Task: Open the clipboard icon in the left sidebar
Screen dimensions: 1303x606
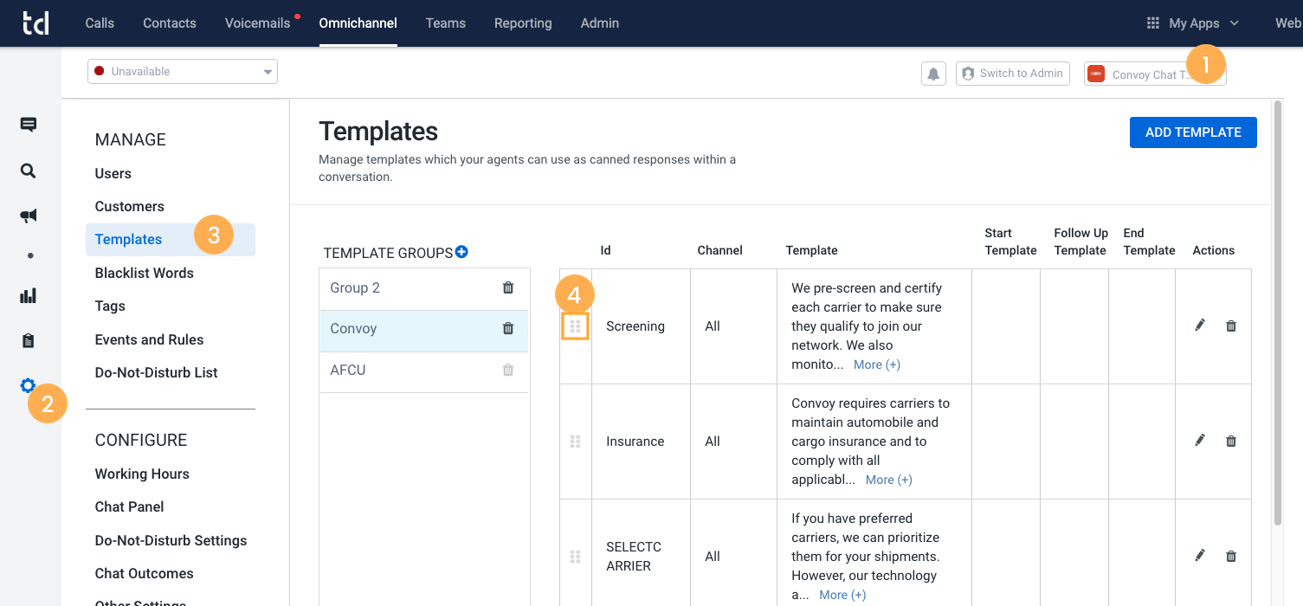Action: [x=29, y=341]
